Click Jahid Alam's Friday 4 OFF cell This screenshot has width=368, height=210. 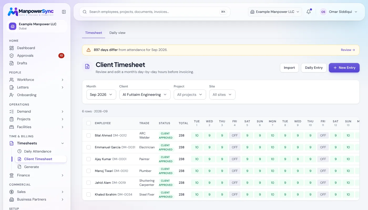235,183
